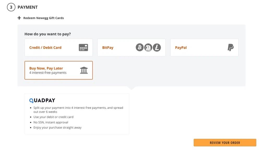This screenshot has width=261, height=150.
Task: Click the "4 interest-free payments" subtitle
Action: click(x=48, y=73)
